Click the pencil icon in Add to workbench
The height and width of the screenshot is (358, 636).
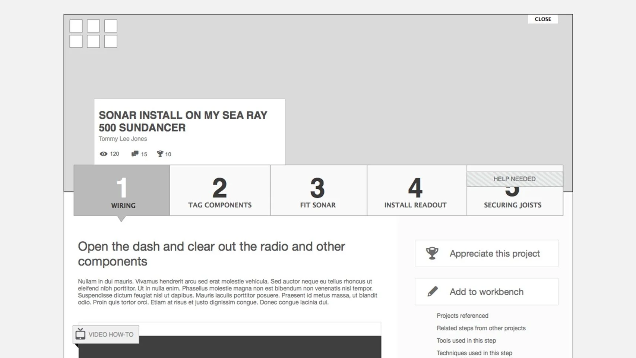[432, 291]
